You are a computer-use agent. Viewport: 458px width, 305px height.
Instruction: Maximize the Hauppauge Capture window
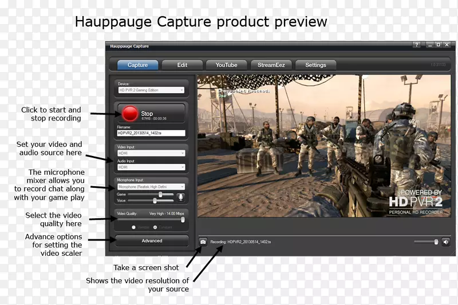tap(438, 45)
